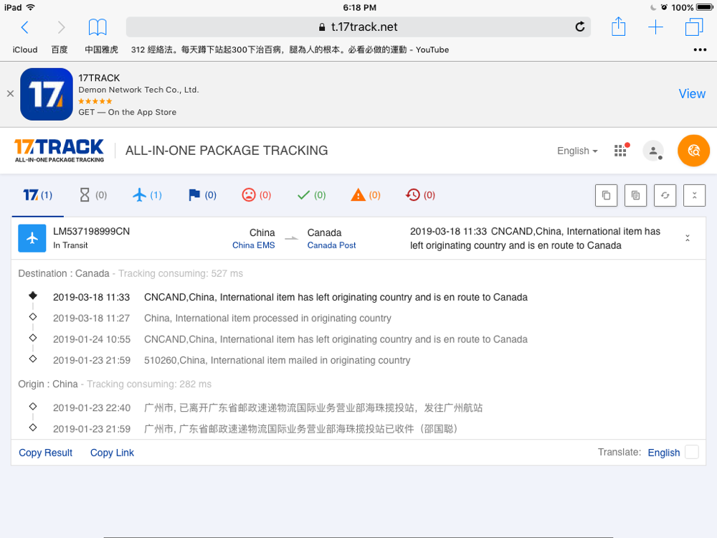Click Copy Link
Screen dimensions: 717x538
[x=112, y=453]
